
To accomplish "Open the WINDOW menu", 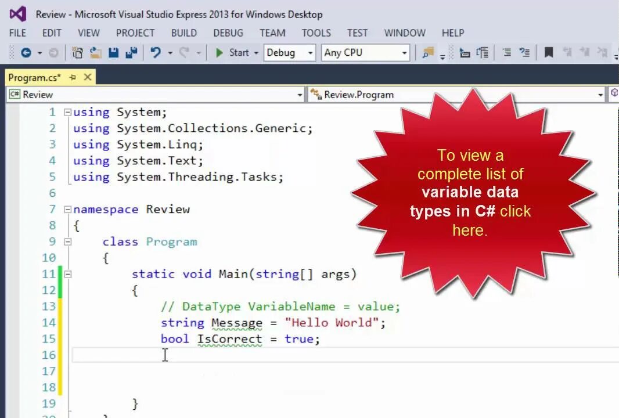I will [405, 33].
